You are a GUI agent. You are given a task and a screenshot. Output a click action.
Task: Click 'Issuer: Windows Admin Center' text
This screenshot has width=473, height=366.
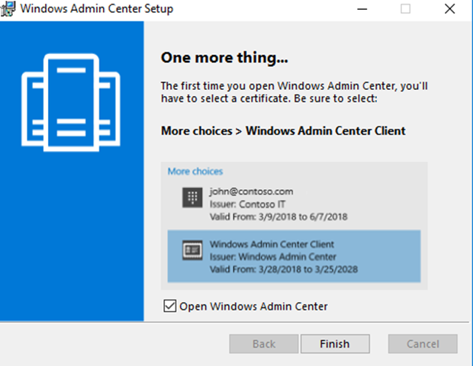coord(273,256)
